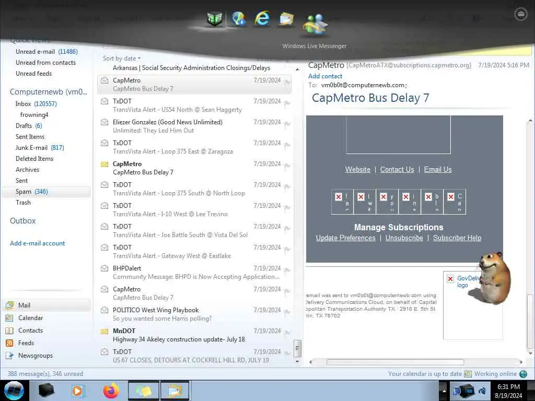
Task: Flag the Eliezer Gonzalez Good News Unlimited message
Action: click(x=287, y=124)
